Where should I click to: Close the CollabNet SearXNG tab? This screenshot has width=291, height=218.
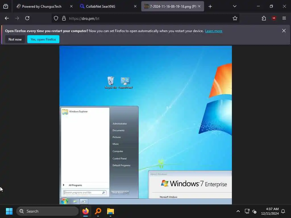(x=135, y=7)
